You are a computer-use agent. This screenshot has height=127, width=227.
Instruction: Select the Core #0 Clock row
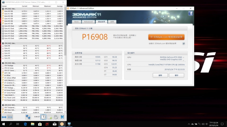[x=32, y=26]
